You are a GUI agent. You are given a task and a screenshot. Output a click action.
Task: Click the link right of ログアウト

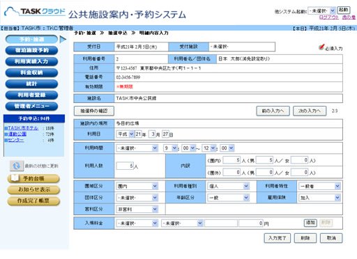coord(349,17)
